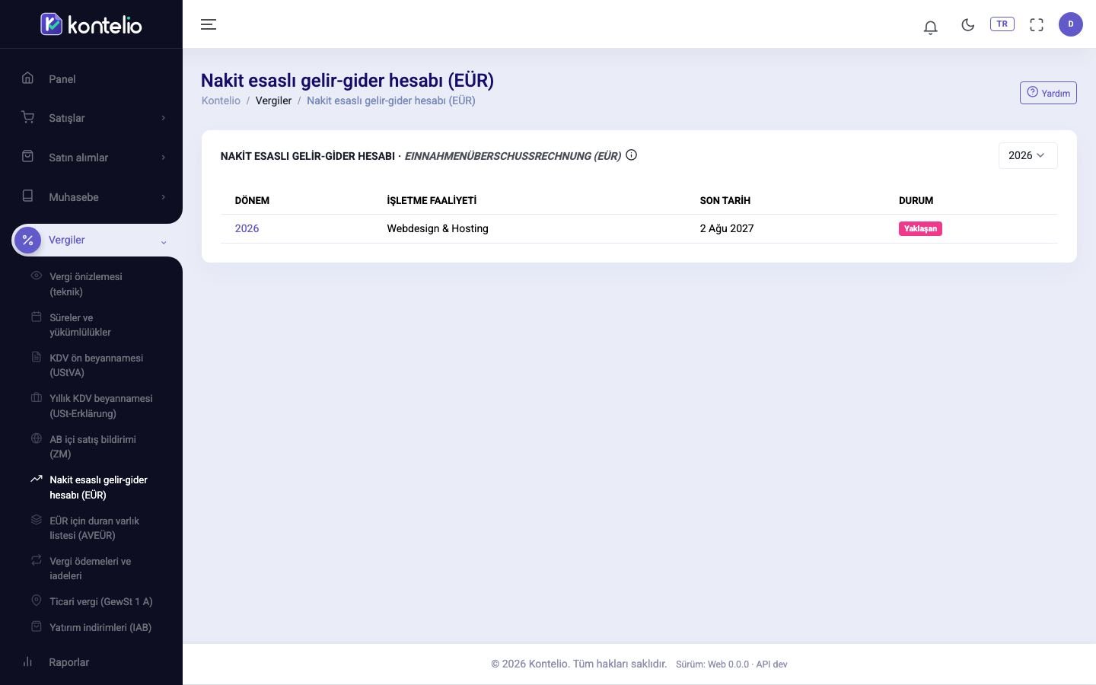Click the Muhasebe book icon
Viewport: 1096px width, 685px height.
tap(28, 196)
